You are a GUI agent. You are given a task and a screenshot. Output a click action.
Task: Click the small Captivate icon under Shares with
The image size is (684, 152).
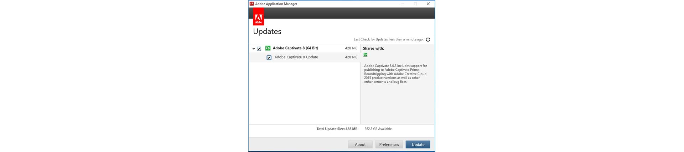pyautogui.click(x=365, y=55)
